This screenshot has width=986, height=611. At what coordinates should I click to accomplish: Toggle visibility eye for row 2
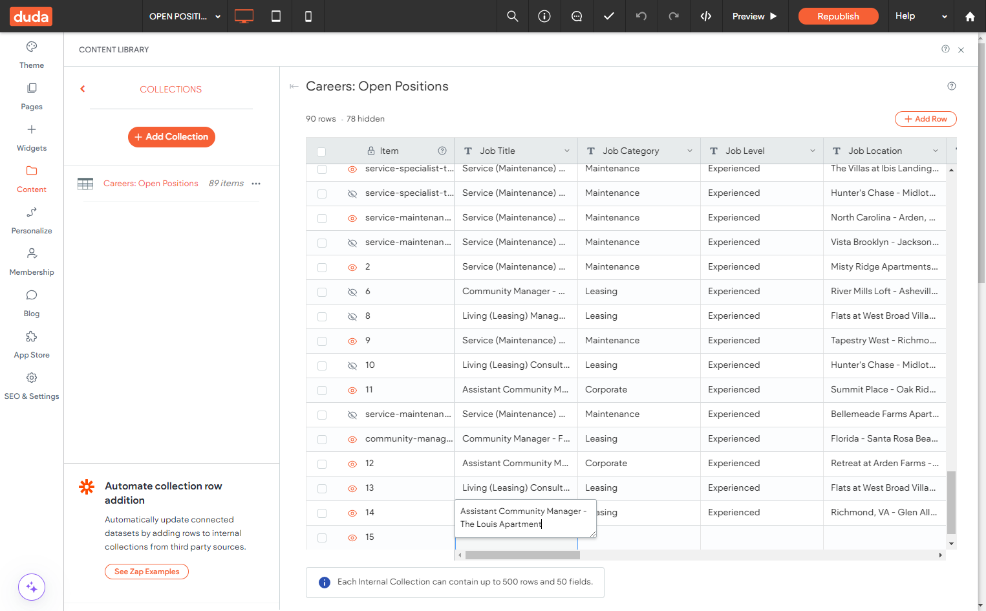(x=352, y=267)
